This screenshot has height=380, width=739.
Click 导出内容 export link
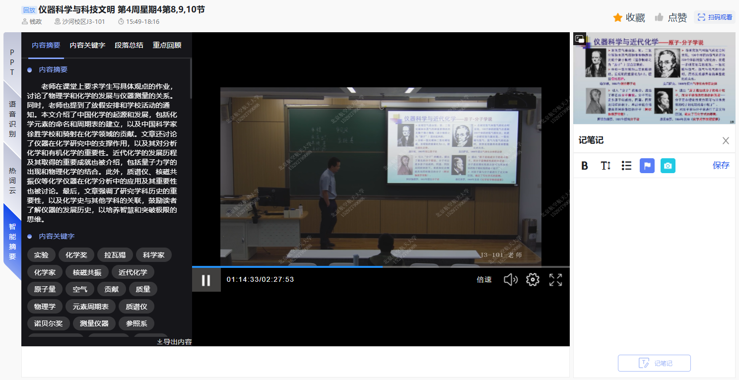tap(174, 342)
